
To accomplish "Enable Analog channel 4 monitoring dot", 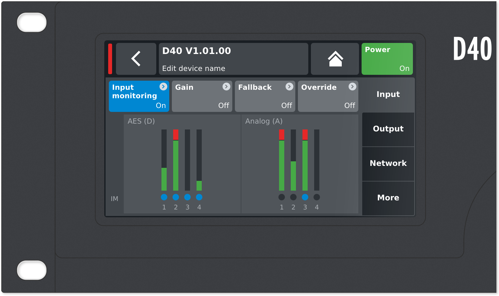I will tap(317, 197).
